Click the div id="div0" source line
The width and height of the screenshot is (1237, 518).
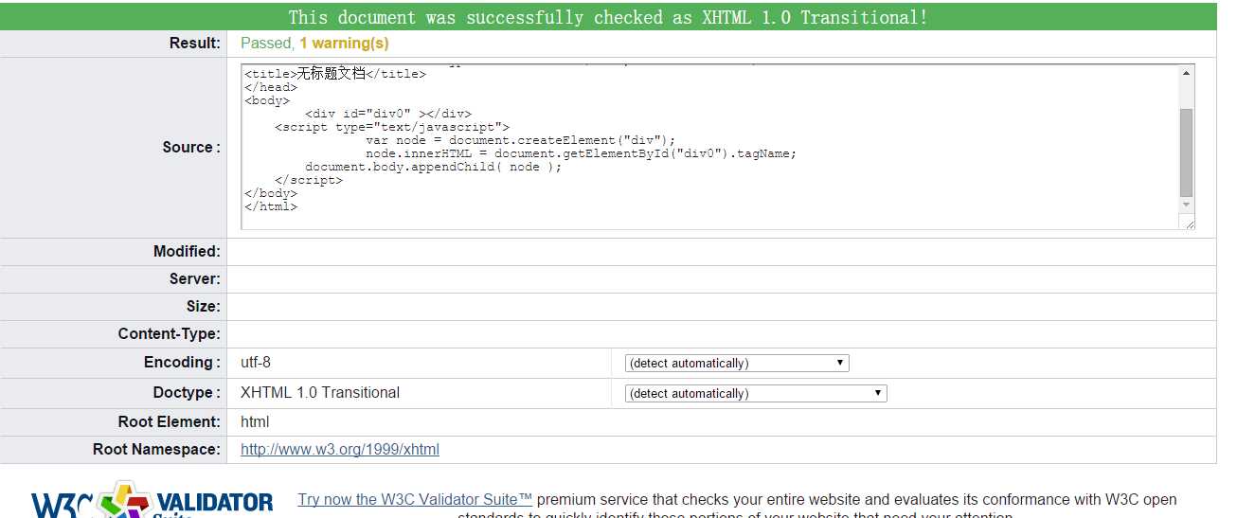click(x=388, y=114)
